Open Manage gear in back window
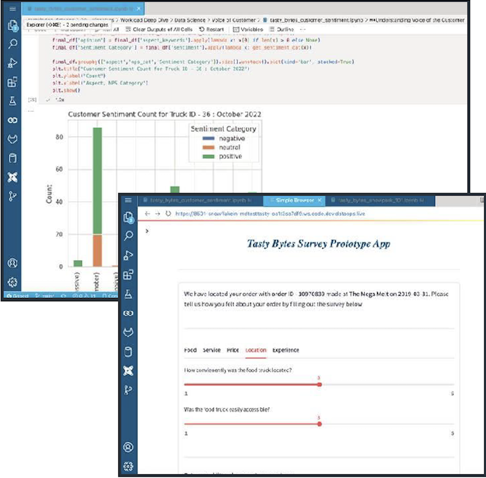The width and height of the screenshot is (486, 478). (12, 282)
